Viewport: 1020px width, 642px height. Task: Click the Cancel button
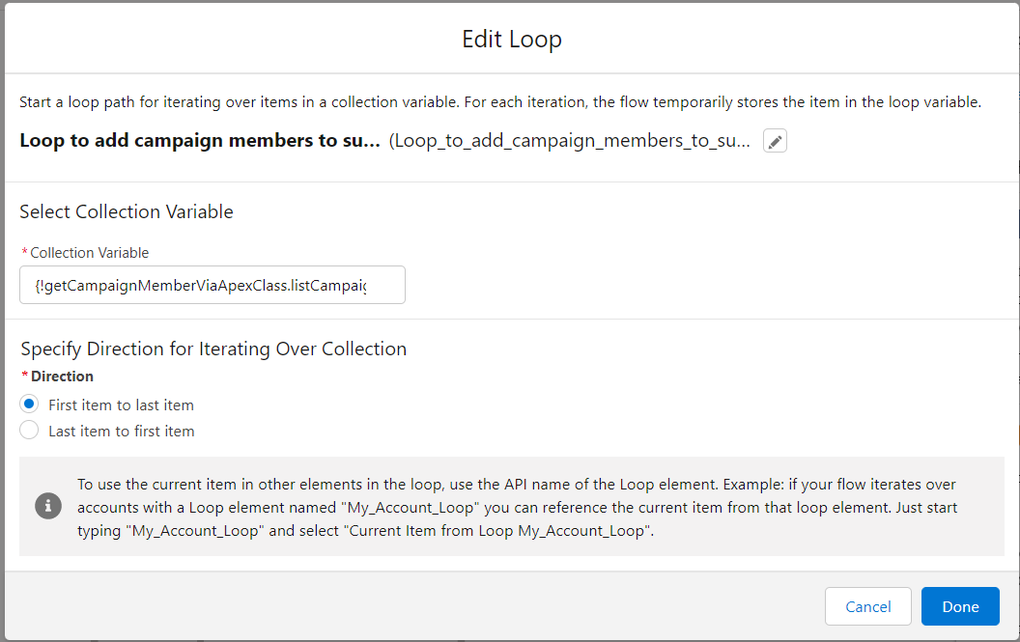[x=867, y=606]
